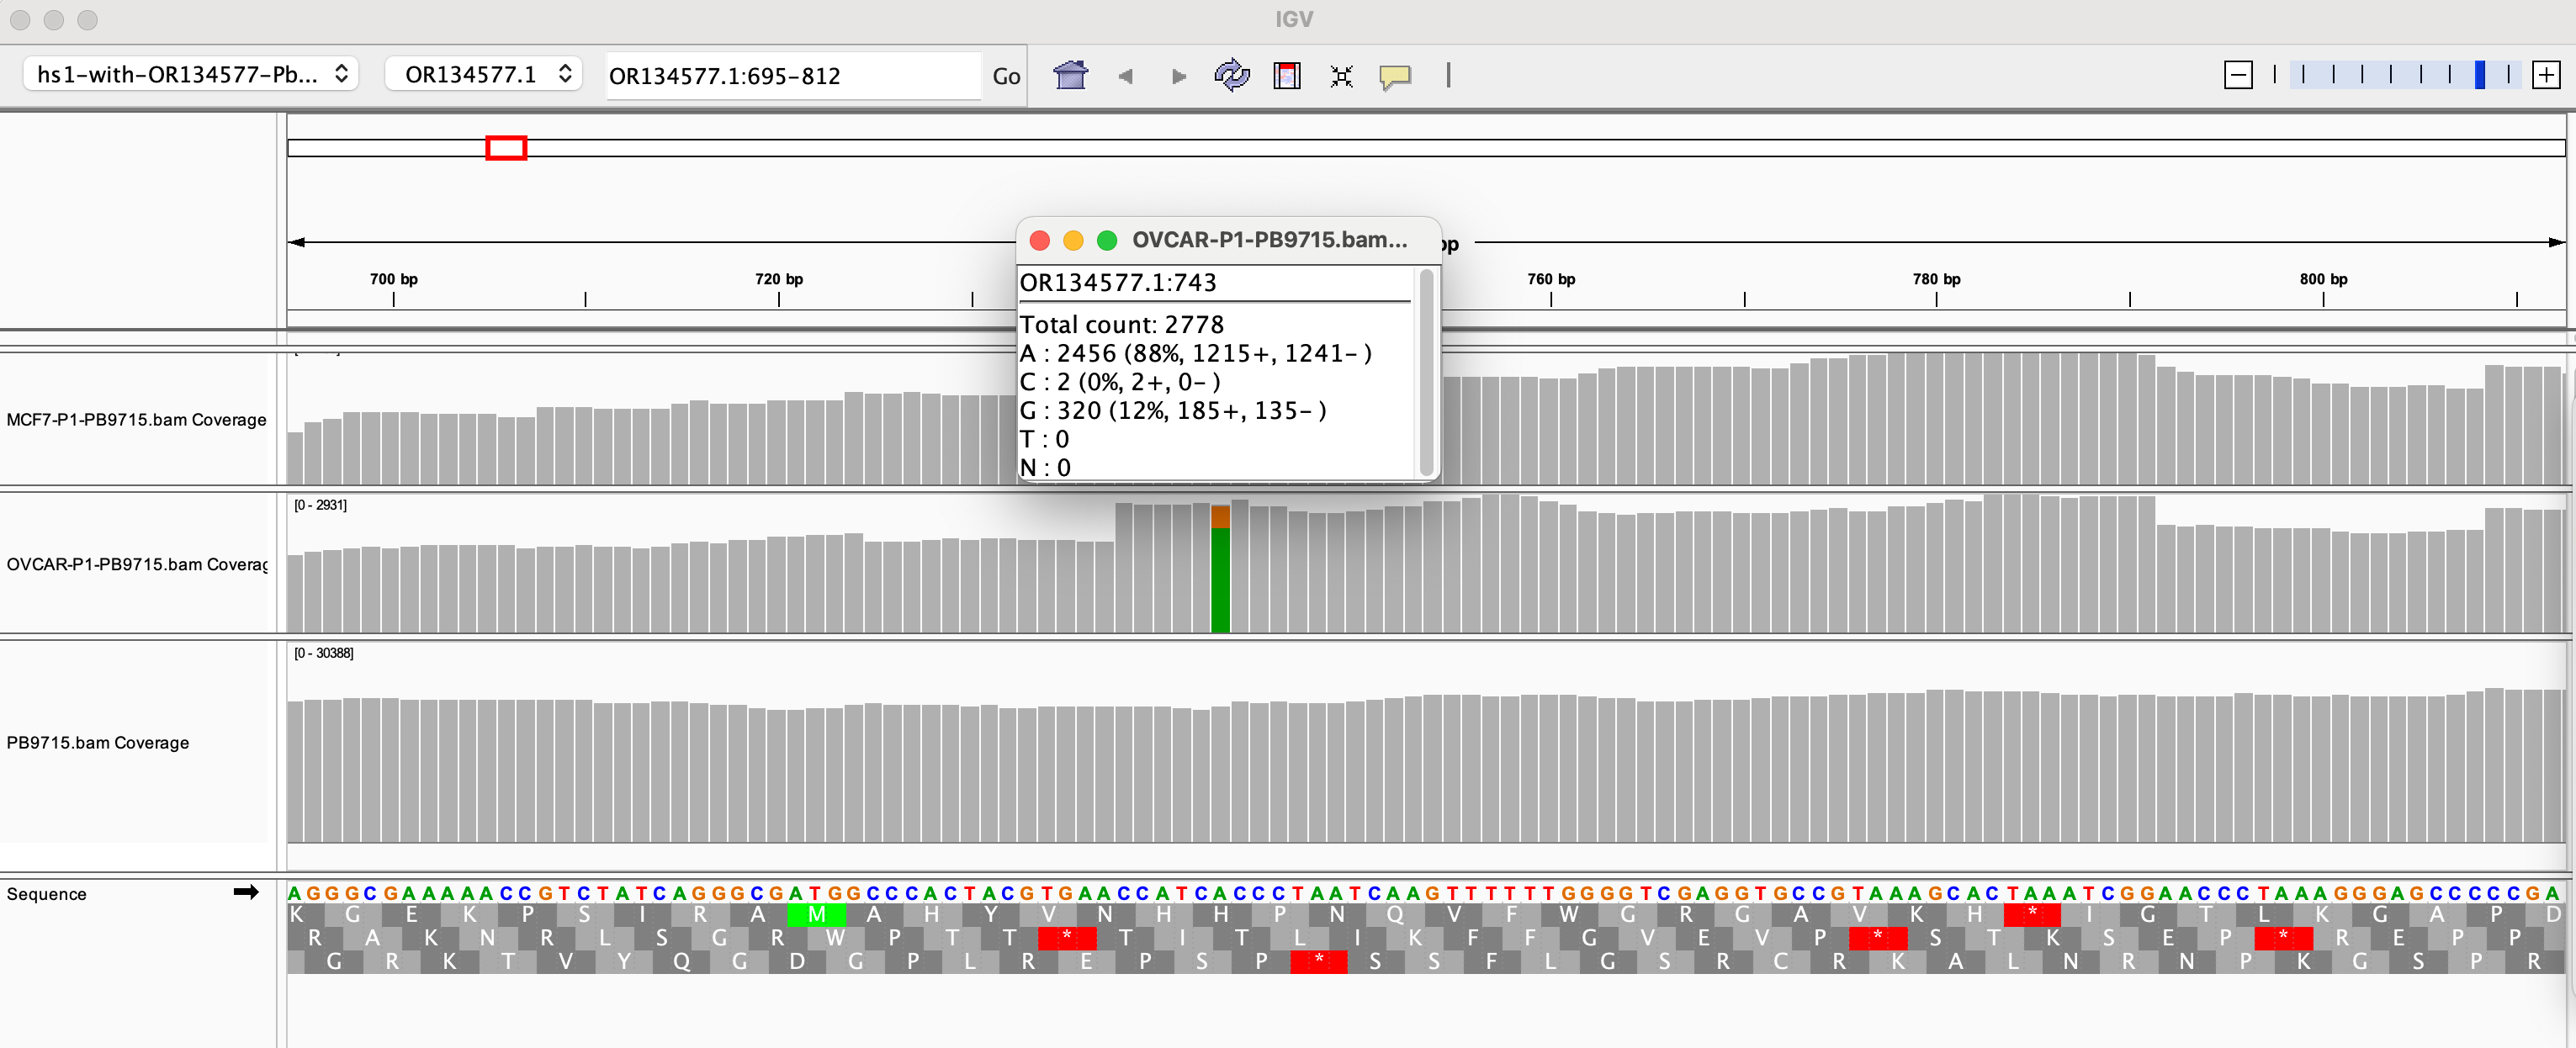The image size is (2576, 1048).
Task: Click the zoom out minus button
Action: point(2238,75)
